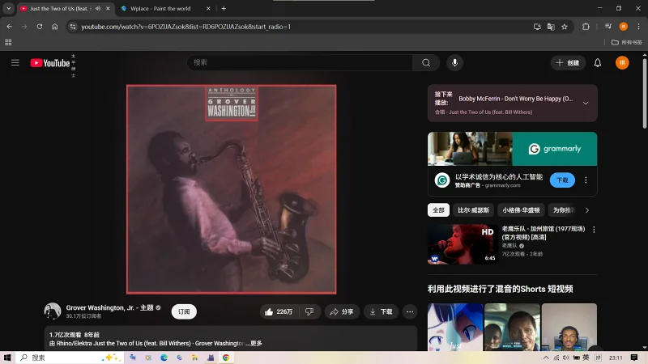Open Chrome three-dot menu

pyautogui.click(x=638, y=27)
